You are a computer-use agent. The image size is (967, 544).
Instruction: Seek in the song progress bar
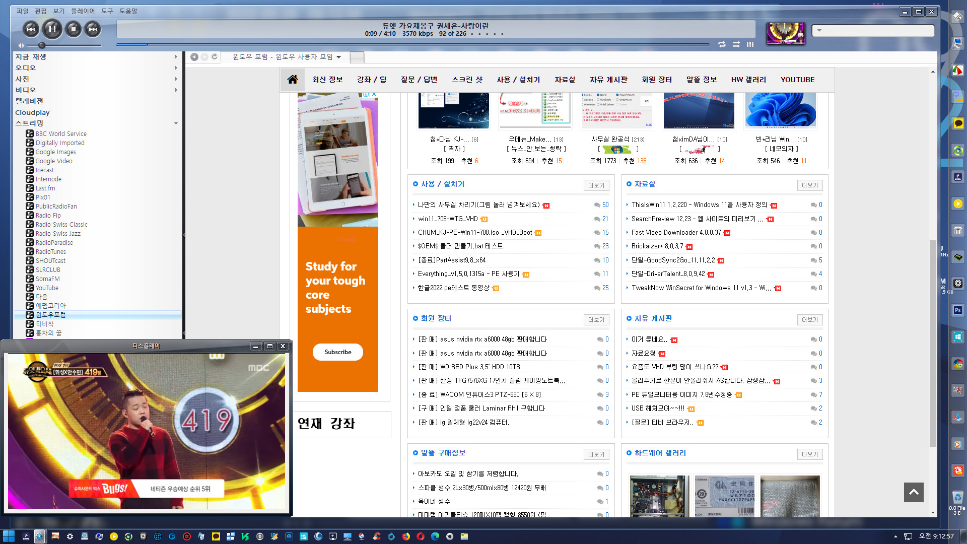tap(412, 44)
